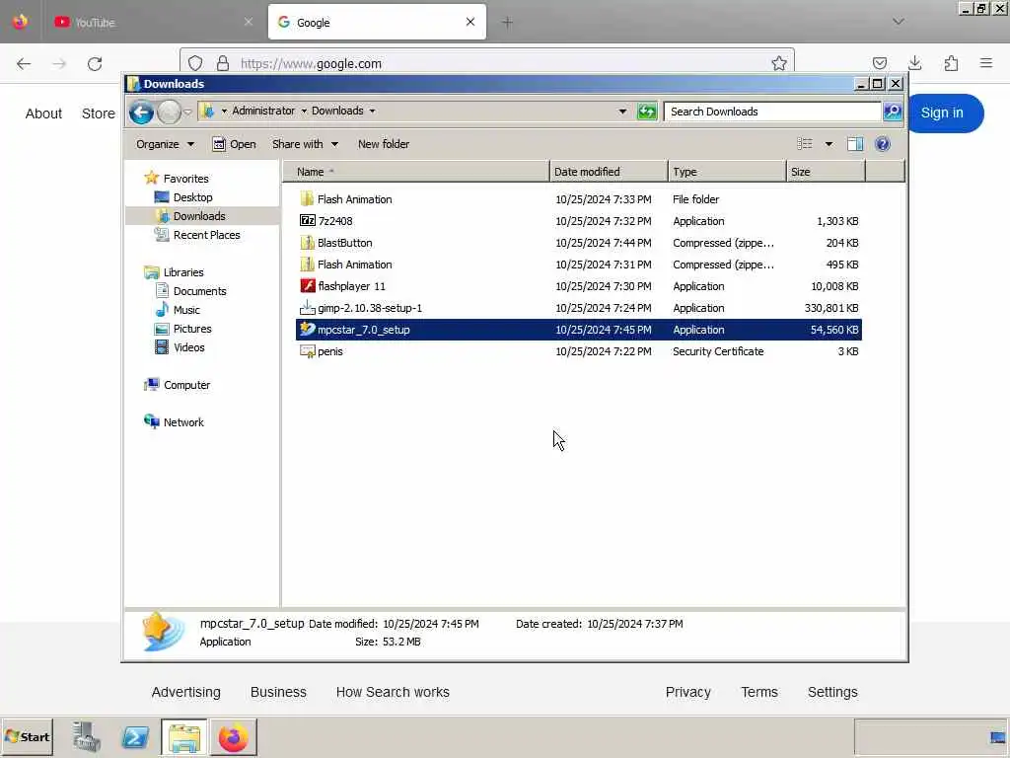
Task: Select Documents library
Action: [x=191, y=291]
